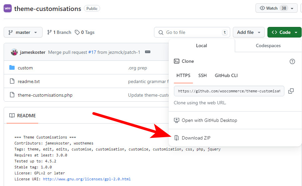Click the readme.txt file icon

[x=12, y=81]
